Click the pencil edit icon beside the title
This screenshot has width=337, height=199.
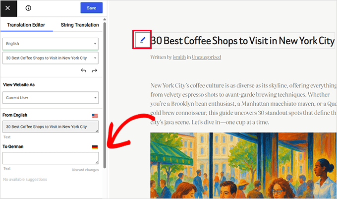coord(142,40)
